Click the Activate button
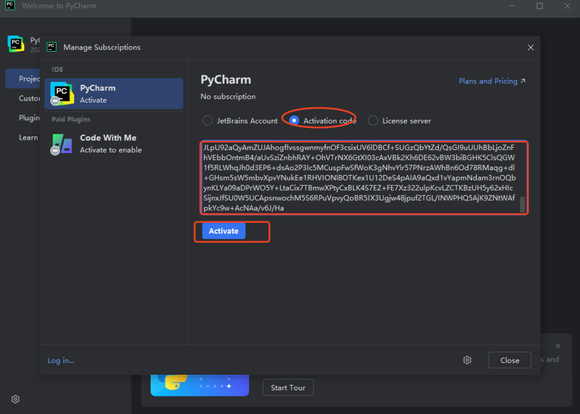Viewport: 580px width, 414px height. [x=223, y=231]
